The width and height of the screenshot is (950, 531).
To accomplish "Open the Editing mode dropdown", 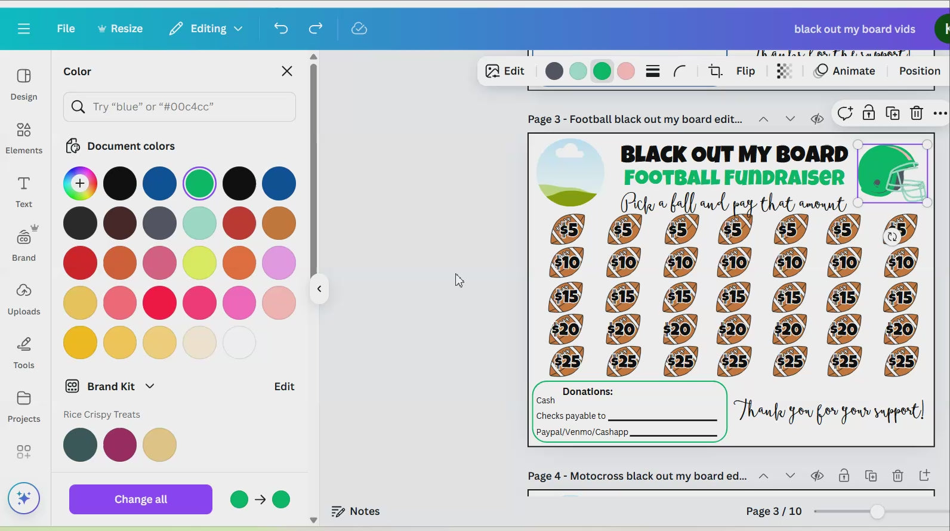I will click(206, 29).
